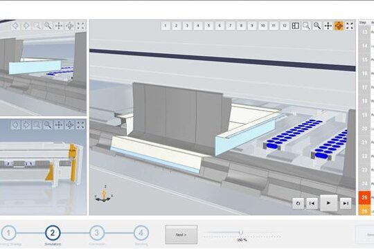The width and height of the screenshot is (374, 249).
Task: Select view preset 10 in main viewport
Action: [x=263, y=26]
